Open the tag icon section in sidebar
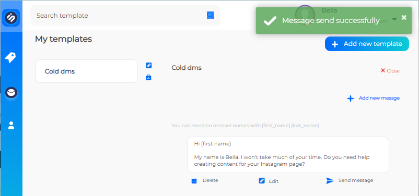 pos(10,57)
